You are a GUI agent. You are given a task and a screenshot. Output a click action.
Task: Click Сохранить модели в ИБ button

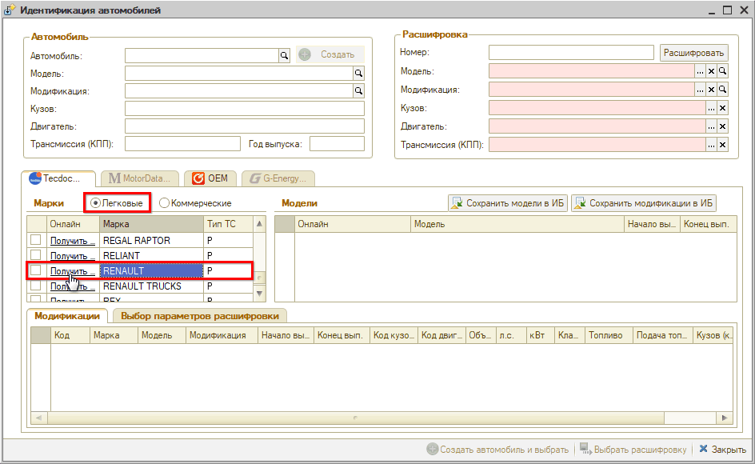click(506, 203)
